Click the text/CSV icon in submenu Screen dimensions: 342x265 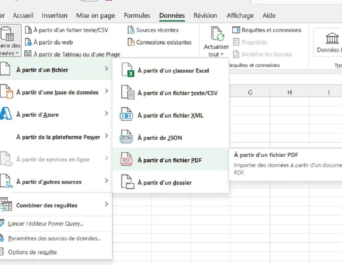pyautogui.click(x=127, y=92)
